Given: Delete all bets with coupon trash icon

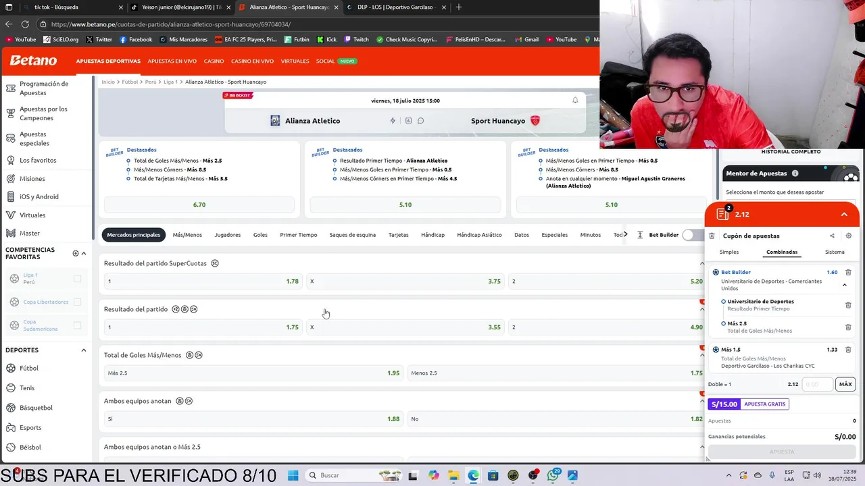Looking at the screenshot, I should click(712, 236).
